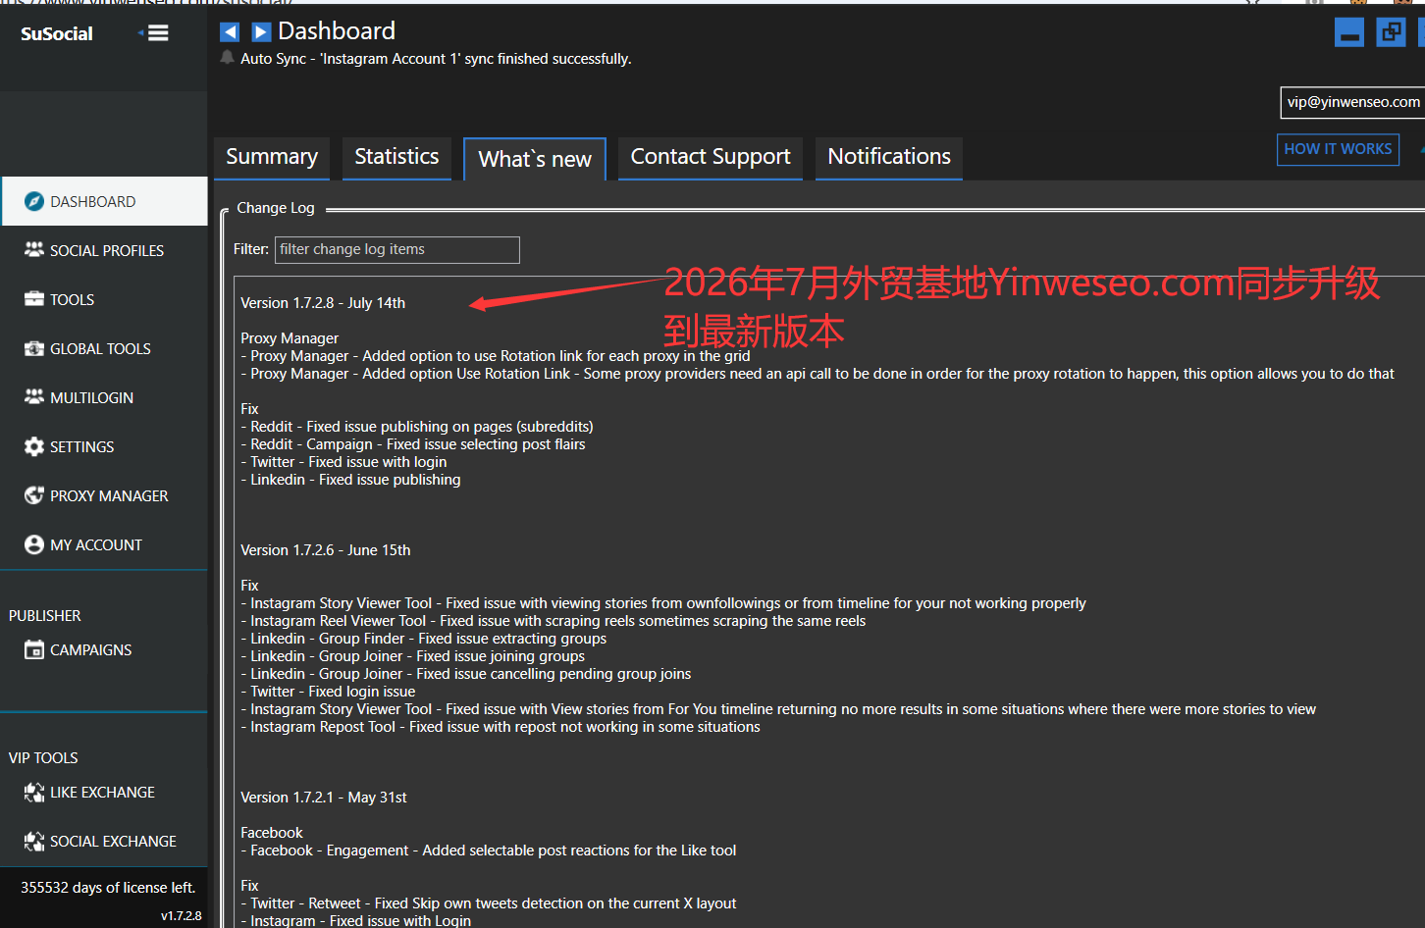Click the Linkedin Fixed issue publishing line
1425x928 pixels.
point(350,480)
